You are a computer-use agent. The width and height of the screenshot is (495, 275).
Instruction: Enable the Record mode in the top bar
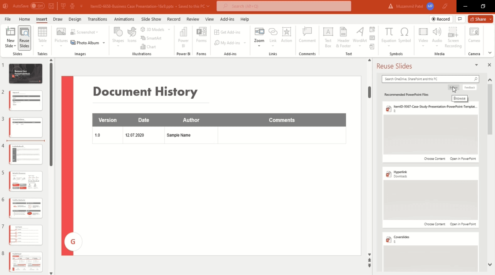click(440, 19)
